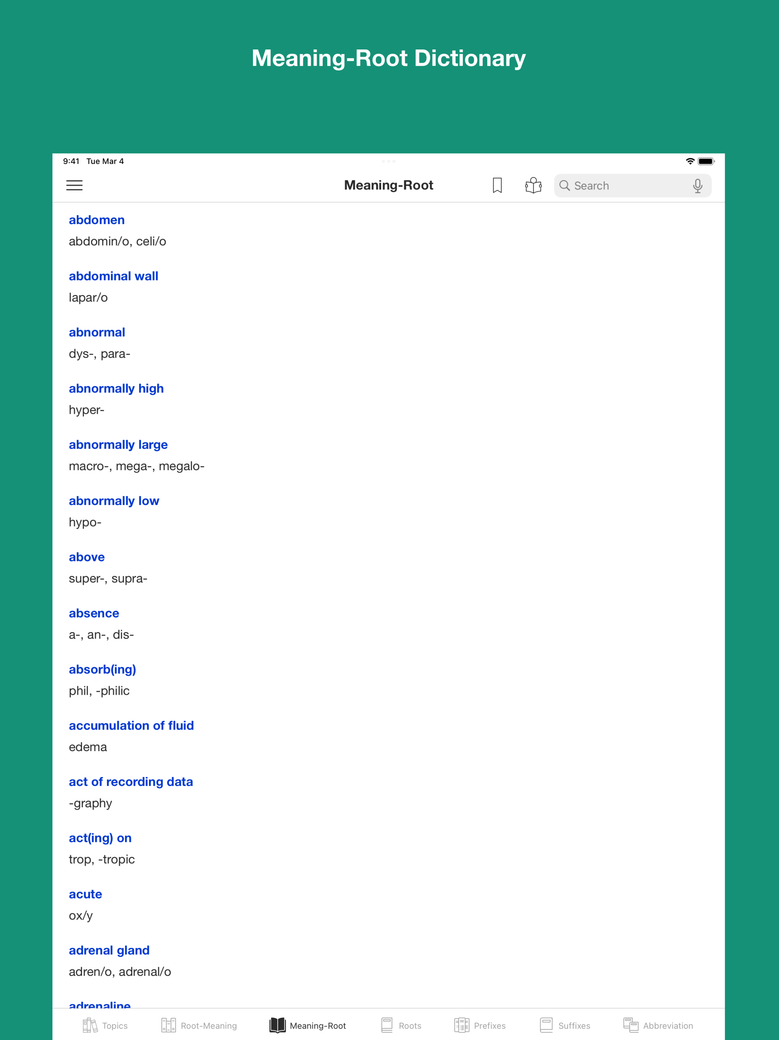The image size is (779, 1040).
Task: Tap the trop, -tropic text
Action: click(102, 860)
